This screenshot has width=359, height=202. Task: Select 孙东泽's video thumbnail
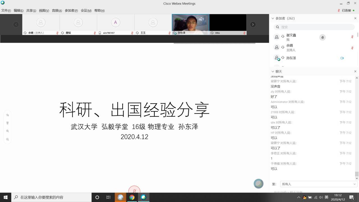(190, 23)
